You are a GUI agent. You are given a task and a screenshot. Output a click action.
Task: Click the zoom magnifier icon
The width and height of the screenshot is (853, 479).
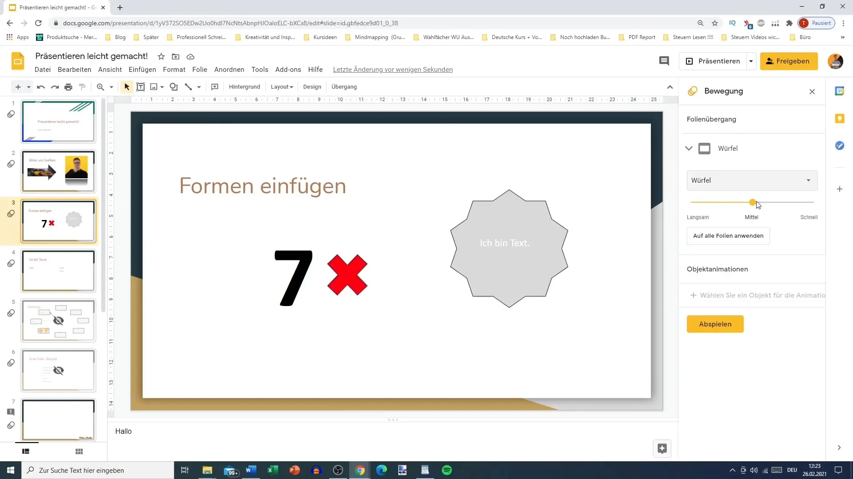100,87
